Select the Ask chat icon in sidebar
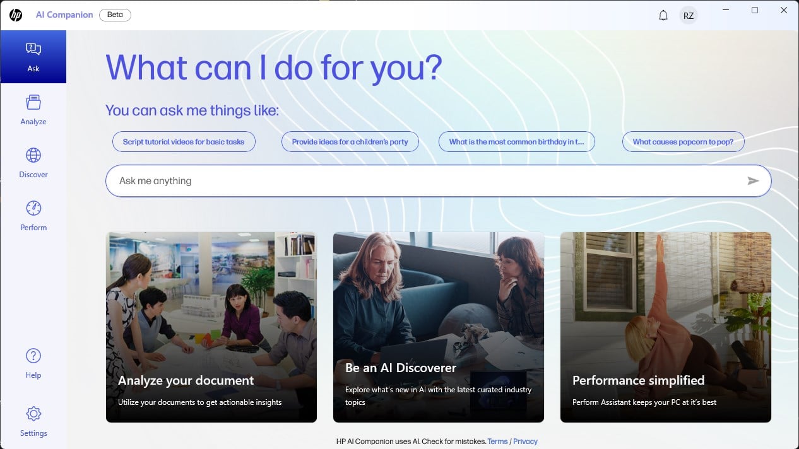799x449 pixels. [33, 49]
